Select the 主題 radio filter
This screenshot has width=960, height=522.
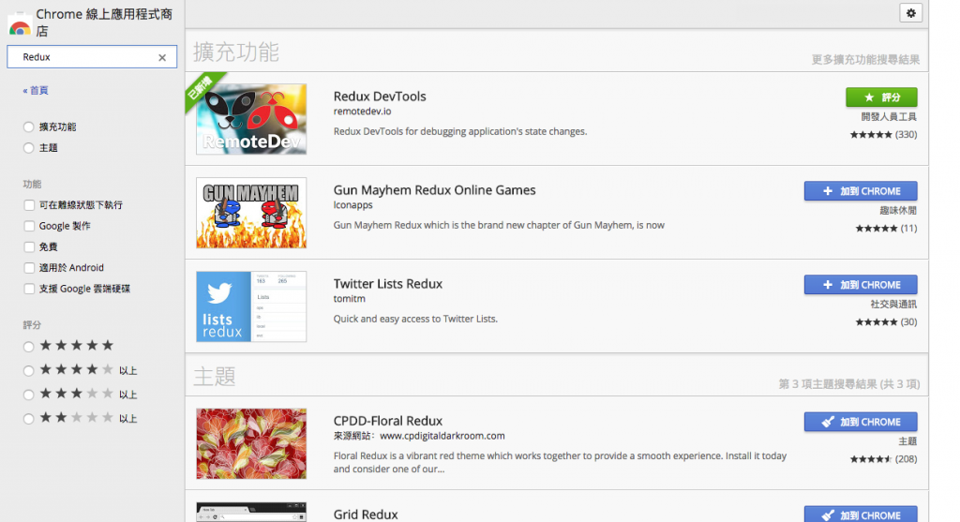click(29, 148)
